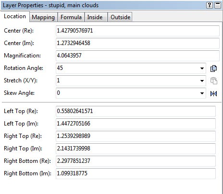Edit the Center (Im) field
The image size is (223, 194).
point(137,43)
